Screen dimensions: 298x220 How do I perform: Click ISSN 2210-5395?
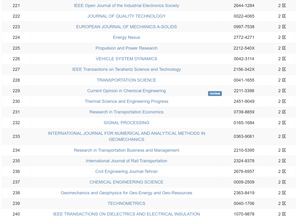click(x=244, y=150)
